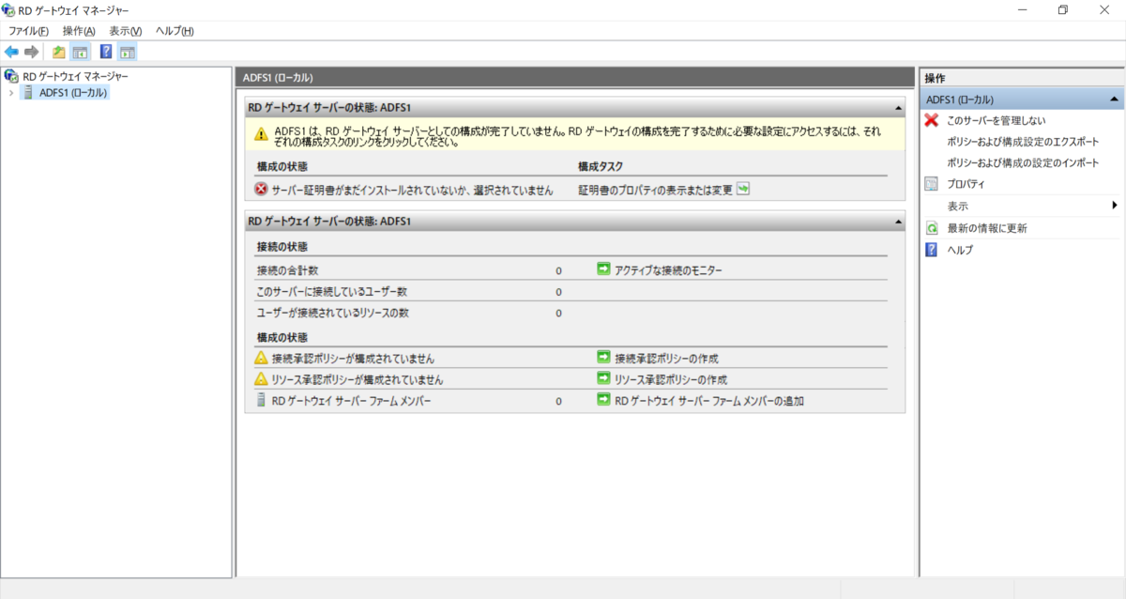
Task: Click 証明書のプロパティの表示または変更 link
Action: pyautogui.click(x=655, y=190)
